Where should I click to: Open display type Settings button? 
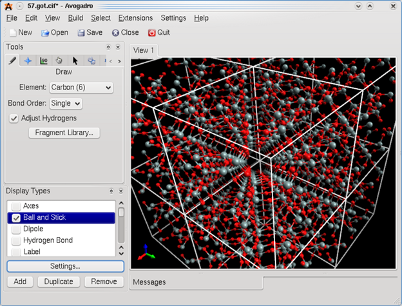pos(65,266)
